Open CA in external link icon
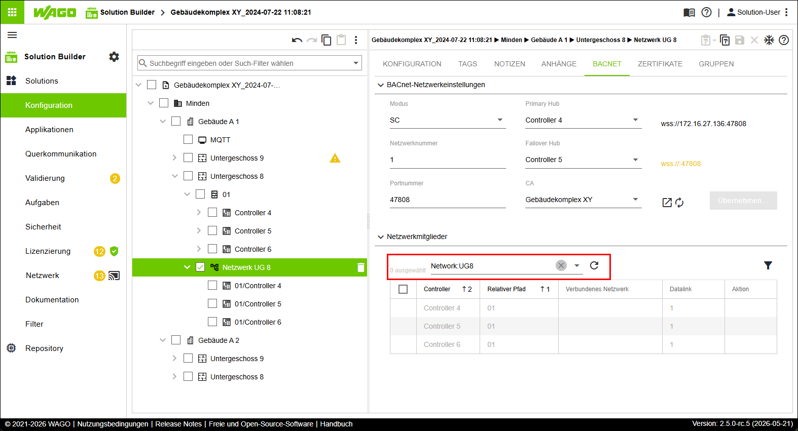The image size is (798, 431). point(667,203)
